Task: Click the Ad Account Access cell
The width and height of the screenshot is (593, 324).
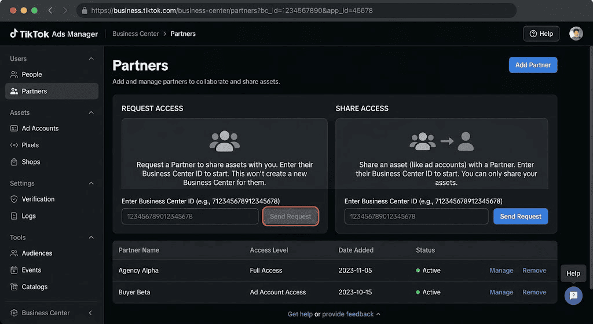Action: (277, 292)
